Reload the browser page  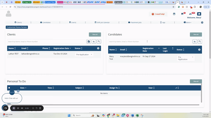point(10,7)
